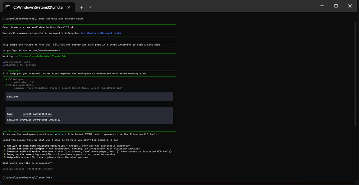Screen dimensions: 359x185
Task: Click the first acli.exe output block
Action: coord(89,97)
